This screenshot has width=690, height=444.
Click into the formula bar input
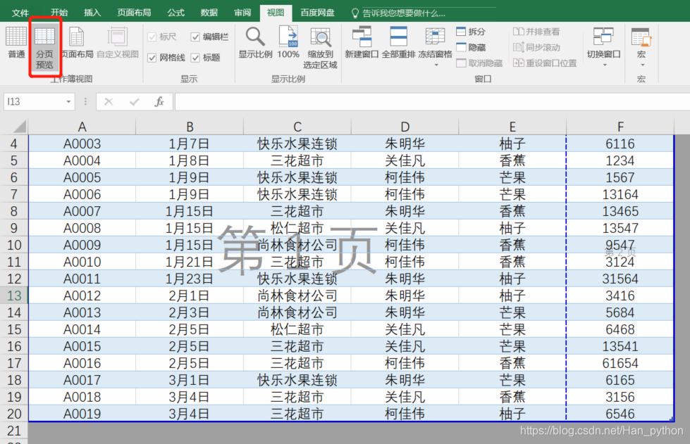click(x=432, y=102)
